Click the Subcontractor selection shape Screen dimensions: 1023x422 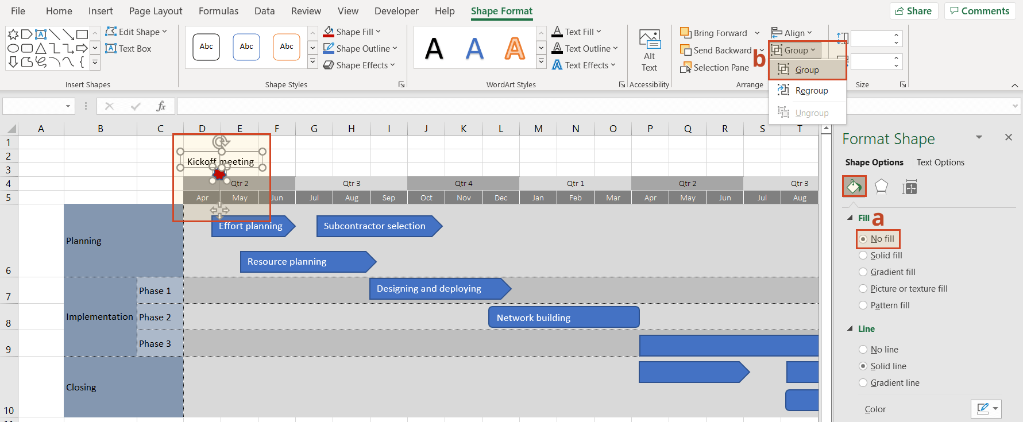tap(375, 226)
